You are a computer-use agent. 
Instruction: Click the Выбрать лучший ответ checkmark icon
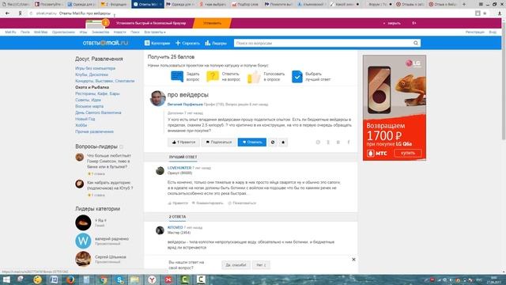[297, 77]
